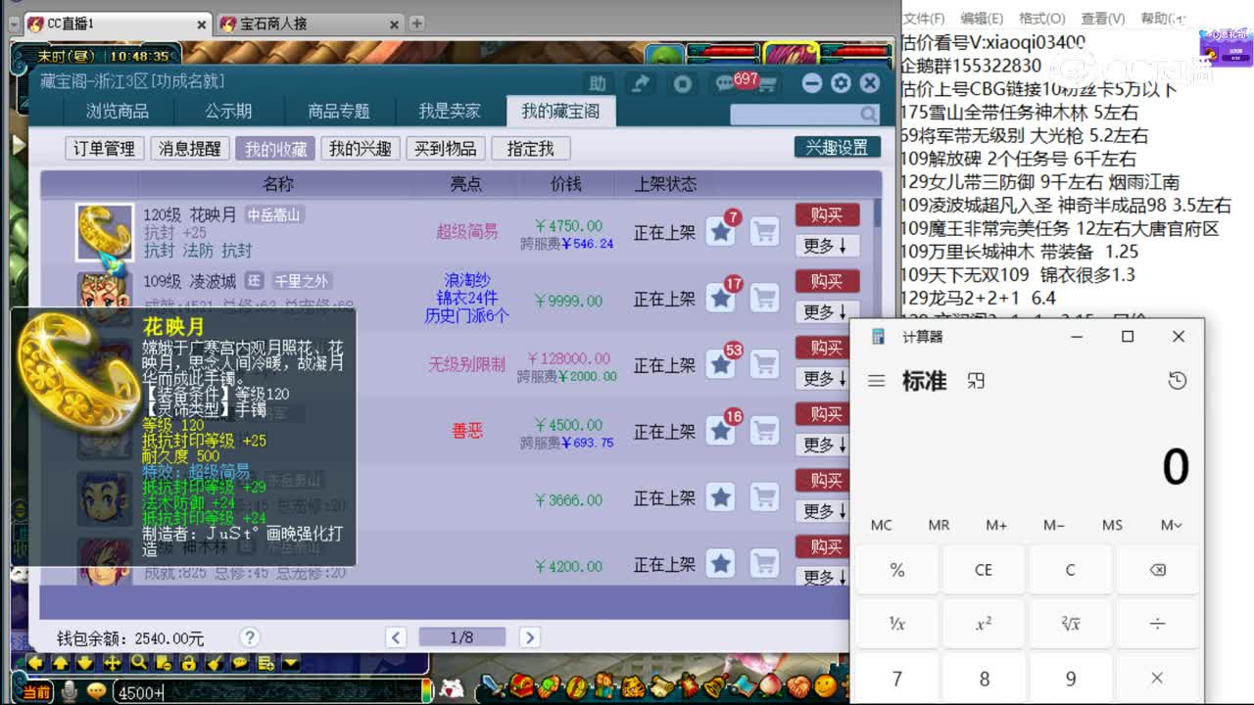Image resolution: width=1254 pixels, height=705 pixels.
Task: Expand the yellow down-triangle in chat toolbar
Action: tap(290, 663)
